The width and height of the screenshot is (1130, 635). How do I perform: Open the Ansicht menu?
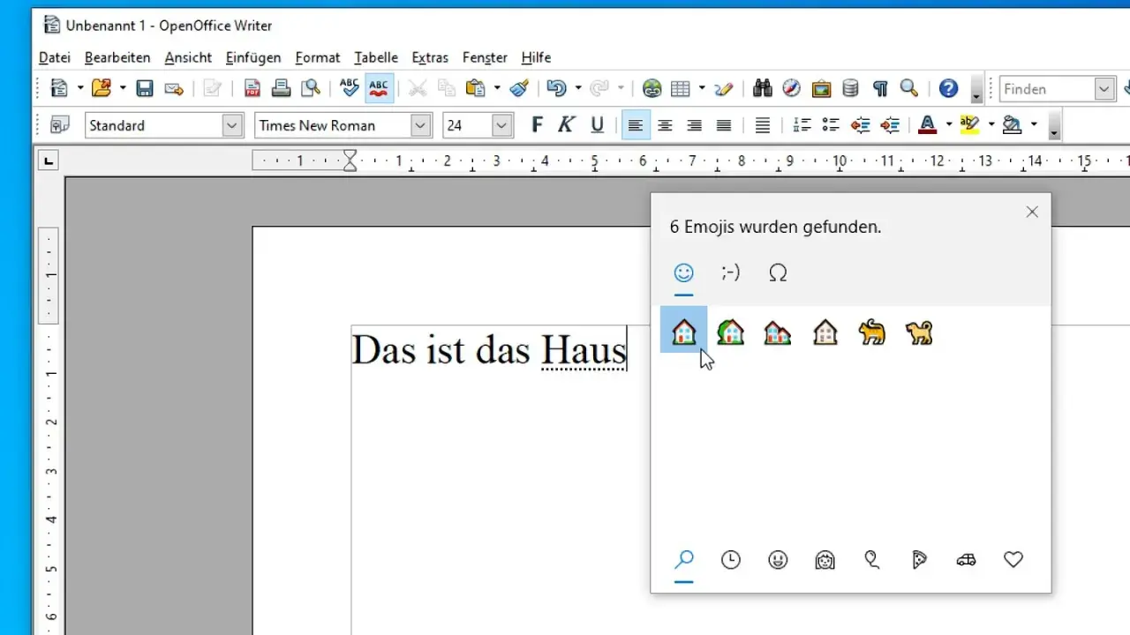[x=188, y=57]
